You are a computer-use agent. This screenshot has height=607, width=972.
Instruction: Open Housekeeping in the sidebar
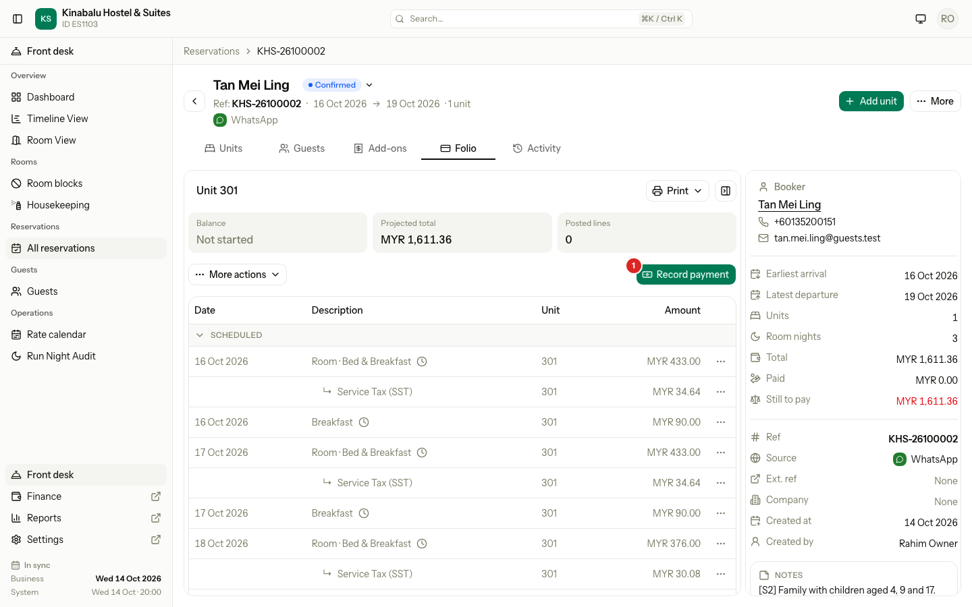click(86, 205)
